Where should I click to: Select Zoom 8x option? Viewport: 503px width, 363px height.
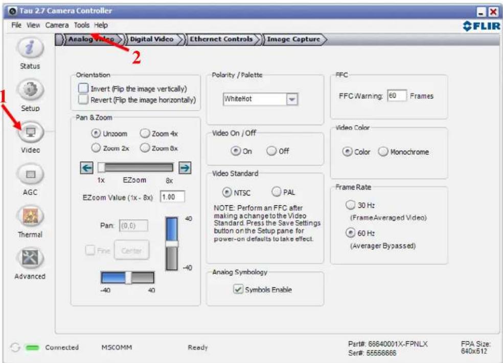(x=145, y=148)
